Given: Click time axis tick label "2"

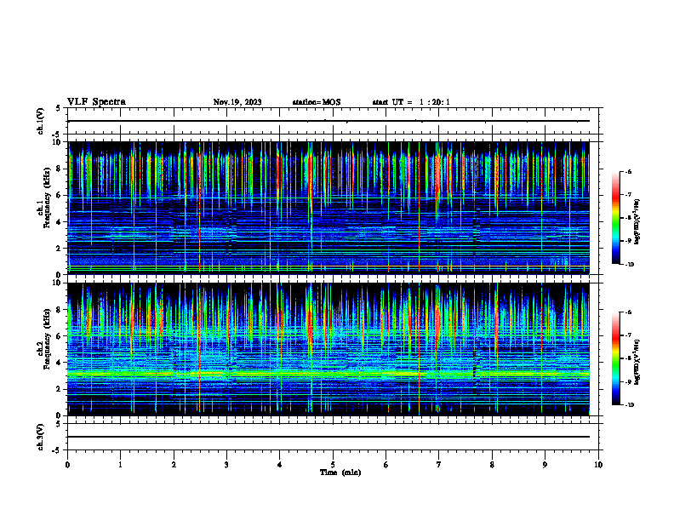Looking at the screenshot, I should (x=174, y=465).
